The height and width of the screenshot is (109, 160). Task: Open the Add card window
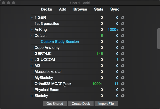click(63, 9)
